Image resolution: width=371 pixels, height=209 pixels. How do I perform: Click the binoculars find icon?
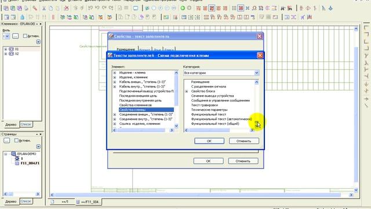[283, 8]
